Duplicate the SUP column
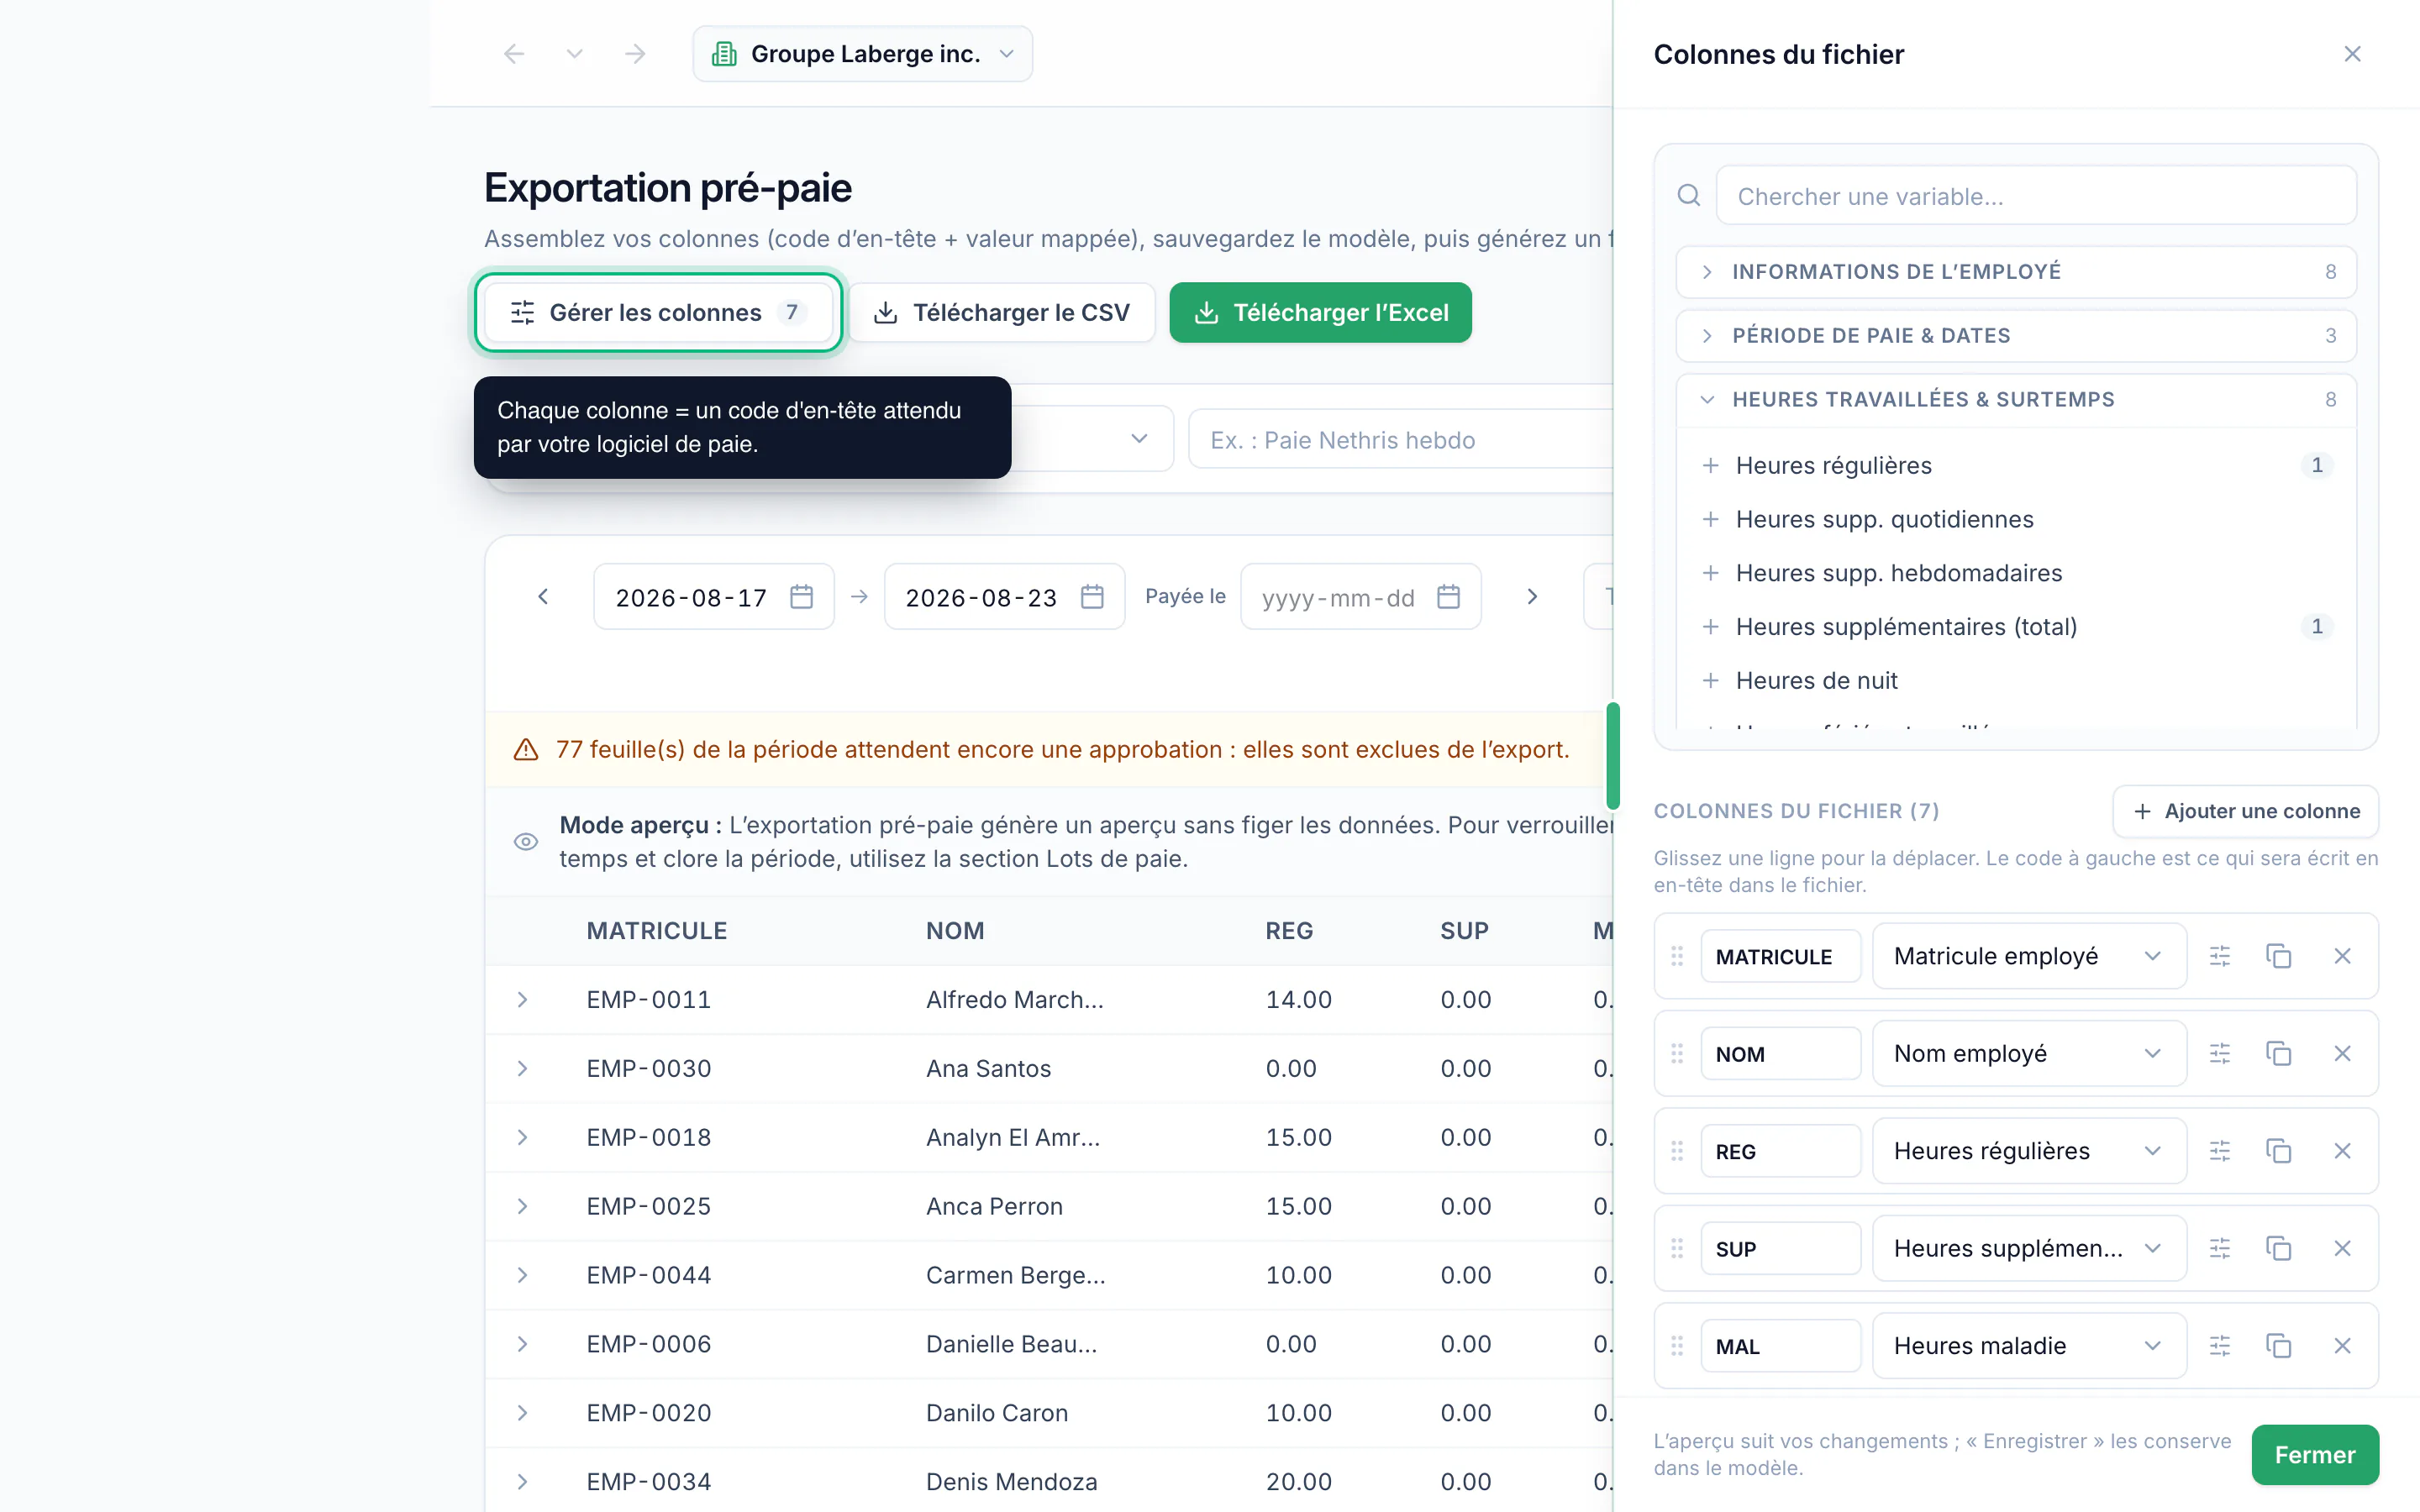The height and width of the screenshot is (1512, 2420). click(2279, 1248)
